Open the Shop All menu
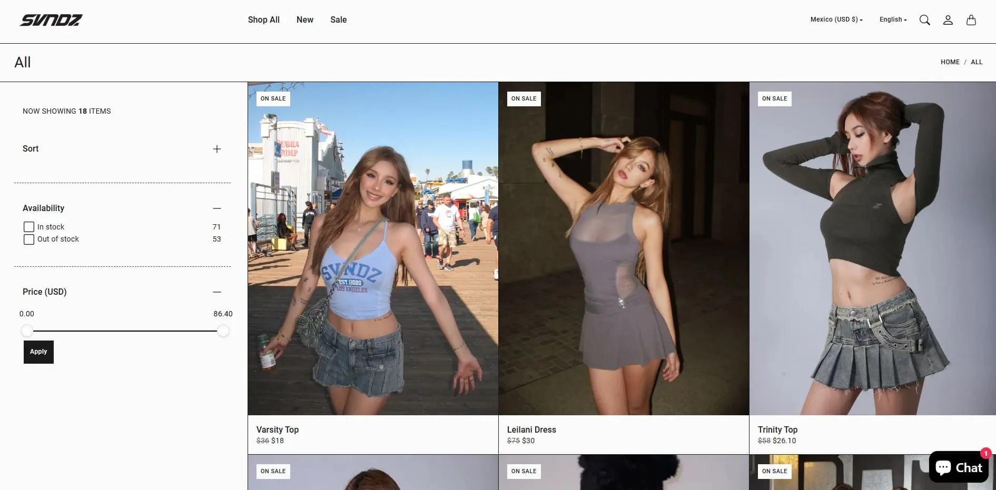996x490 pixels. (x=263, y=19)
